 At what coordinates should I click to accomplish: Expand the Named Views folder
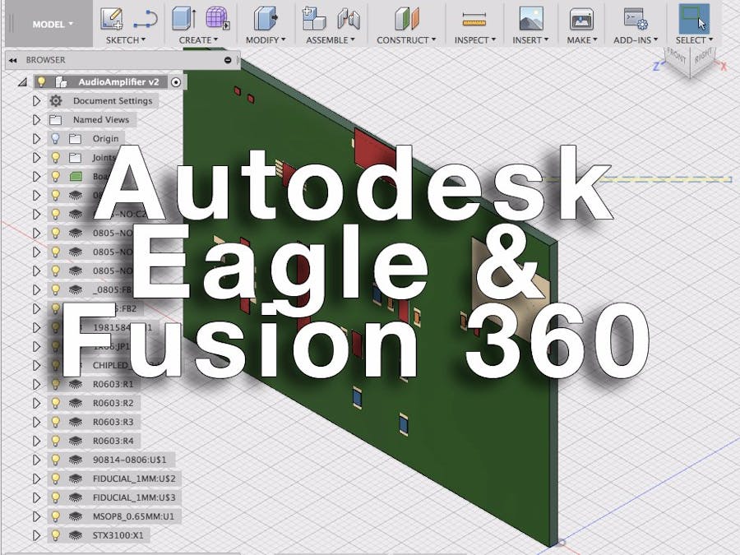pyautogui.click(x=36, y=120)
